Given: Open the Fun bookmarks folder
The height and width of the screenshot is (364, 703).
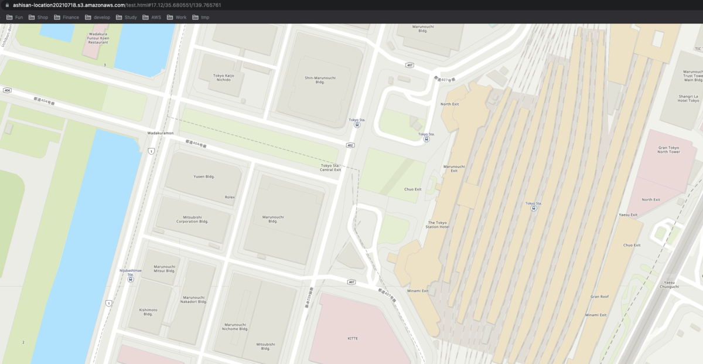Looking at the screenshot, I should 15,17.
